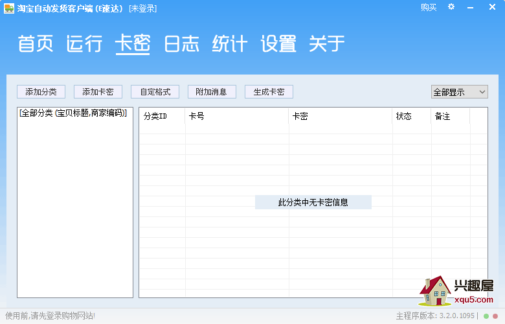The image size is (505, 324).
Task: Close the application window
Action: click(492, 6)
